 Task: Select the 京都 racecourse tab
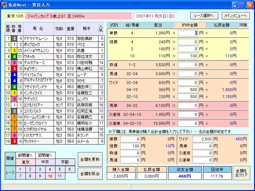pos(65,162)
